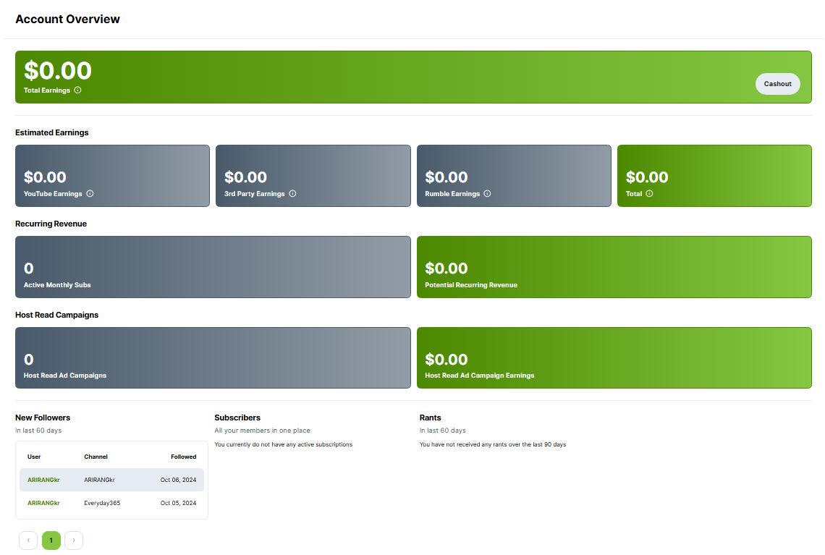
Task: Click 'You currently do not have any active subscriptions'
Action: [283, 444]
